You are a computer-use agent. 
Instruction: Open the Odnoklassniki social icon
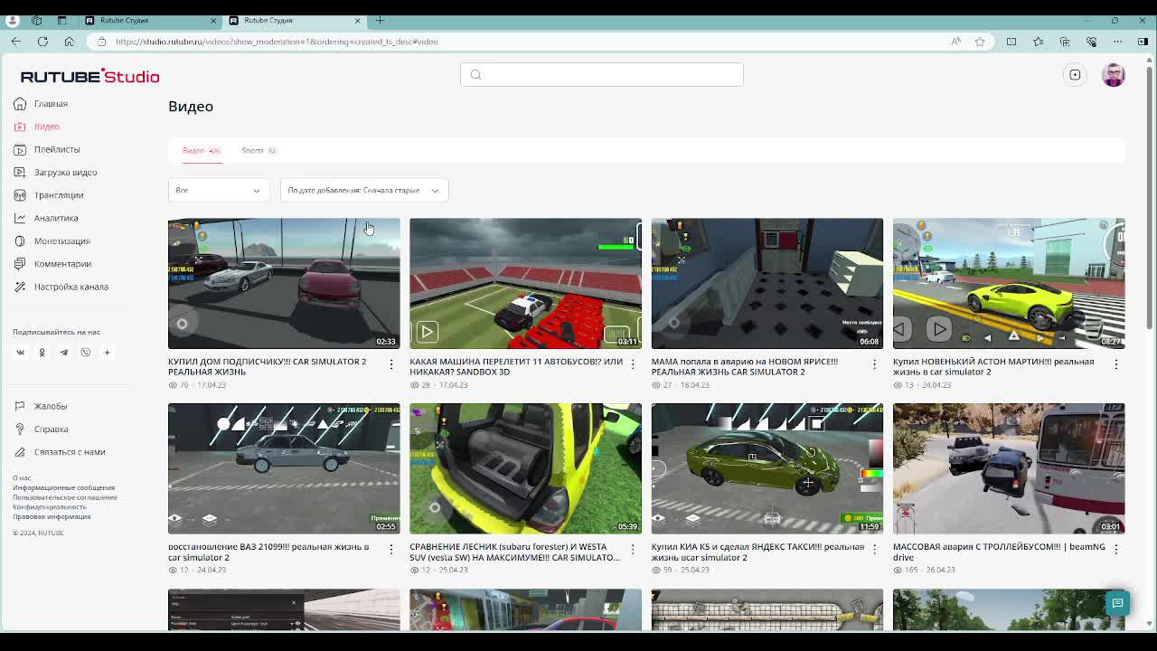point(42,353)
